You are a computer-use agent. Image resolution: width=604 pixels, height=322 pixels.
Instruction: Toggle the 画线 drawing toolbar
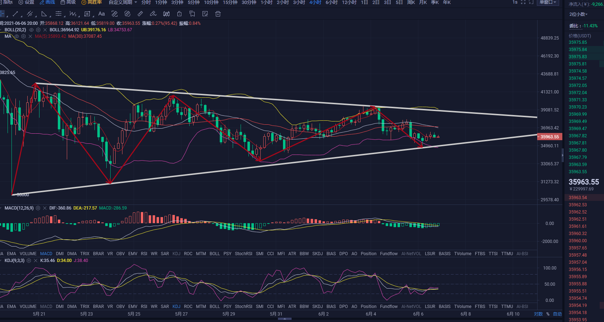pyautogui.click(x=47, y=2)
